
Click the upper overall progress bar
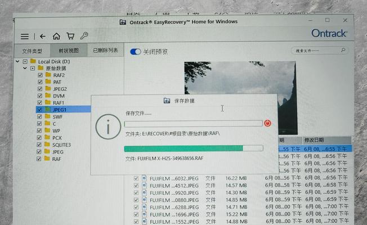click(193, 124)
